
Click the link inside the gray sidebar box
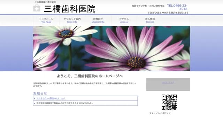[x=168, y=83]
